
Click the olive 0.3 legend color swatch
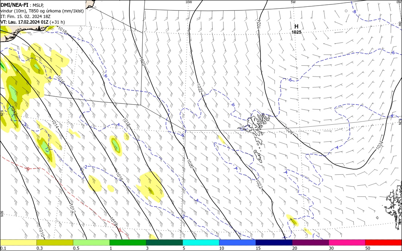55,243
